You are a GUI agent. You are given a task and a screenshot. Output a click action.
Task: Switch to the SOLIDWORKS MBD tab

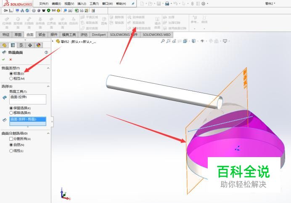[x=156, y=35]
